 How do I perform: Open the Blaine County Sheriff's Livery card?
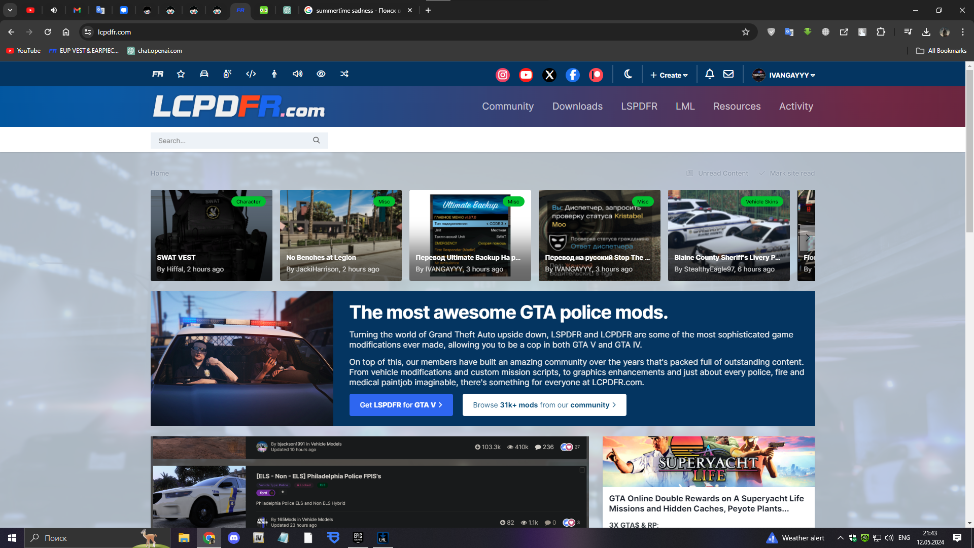[729, 235]
